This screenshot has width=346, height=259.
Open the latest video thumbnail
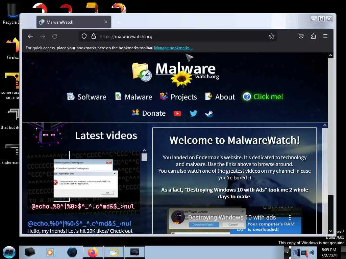(x=83, y=182)
